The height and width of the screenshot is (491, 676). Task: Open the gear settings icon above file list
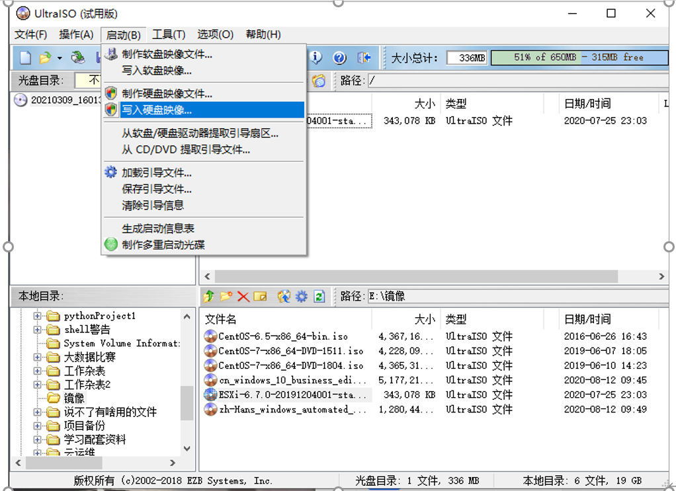[301, 297]
